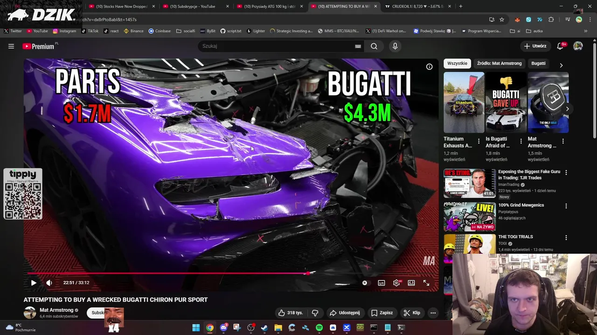Open File Explorer from taskbar
Viewport: 597px width, 335px height.
point(278,328)
